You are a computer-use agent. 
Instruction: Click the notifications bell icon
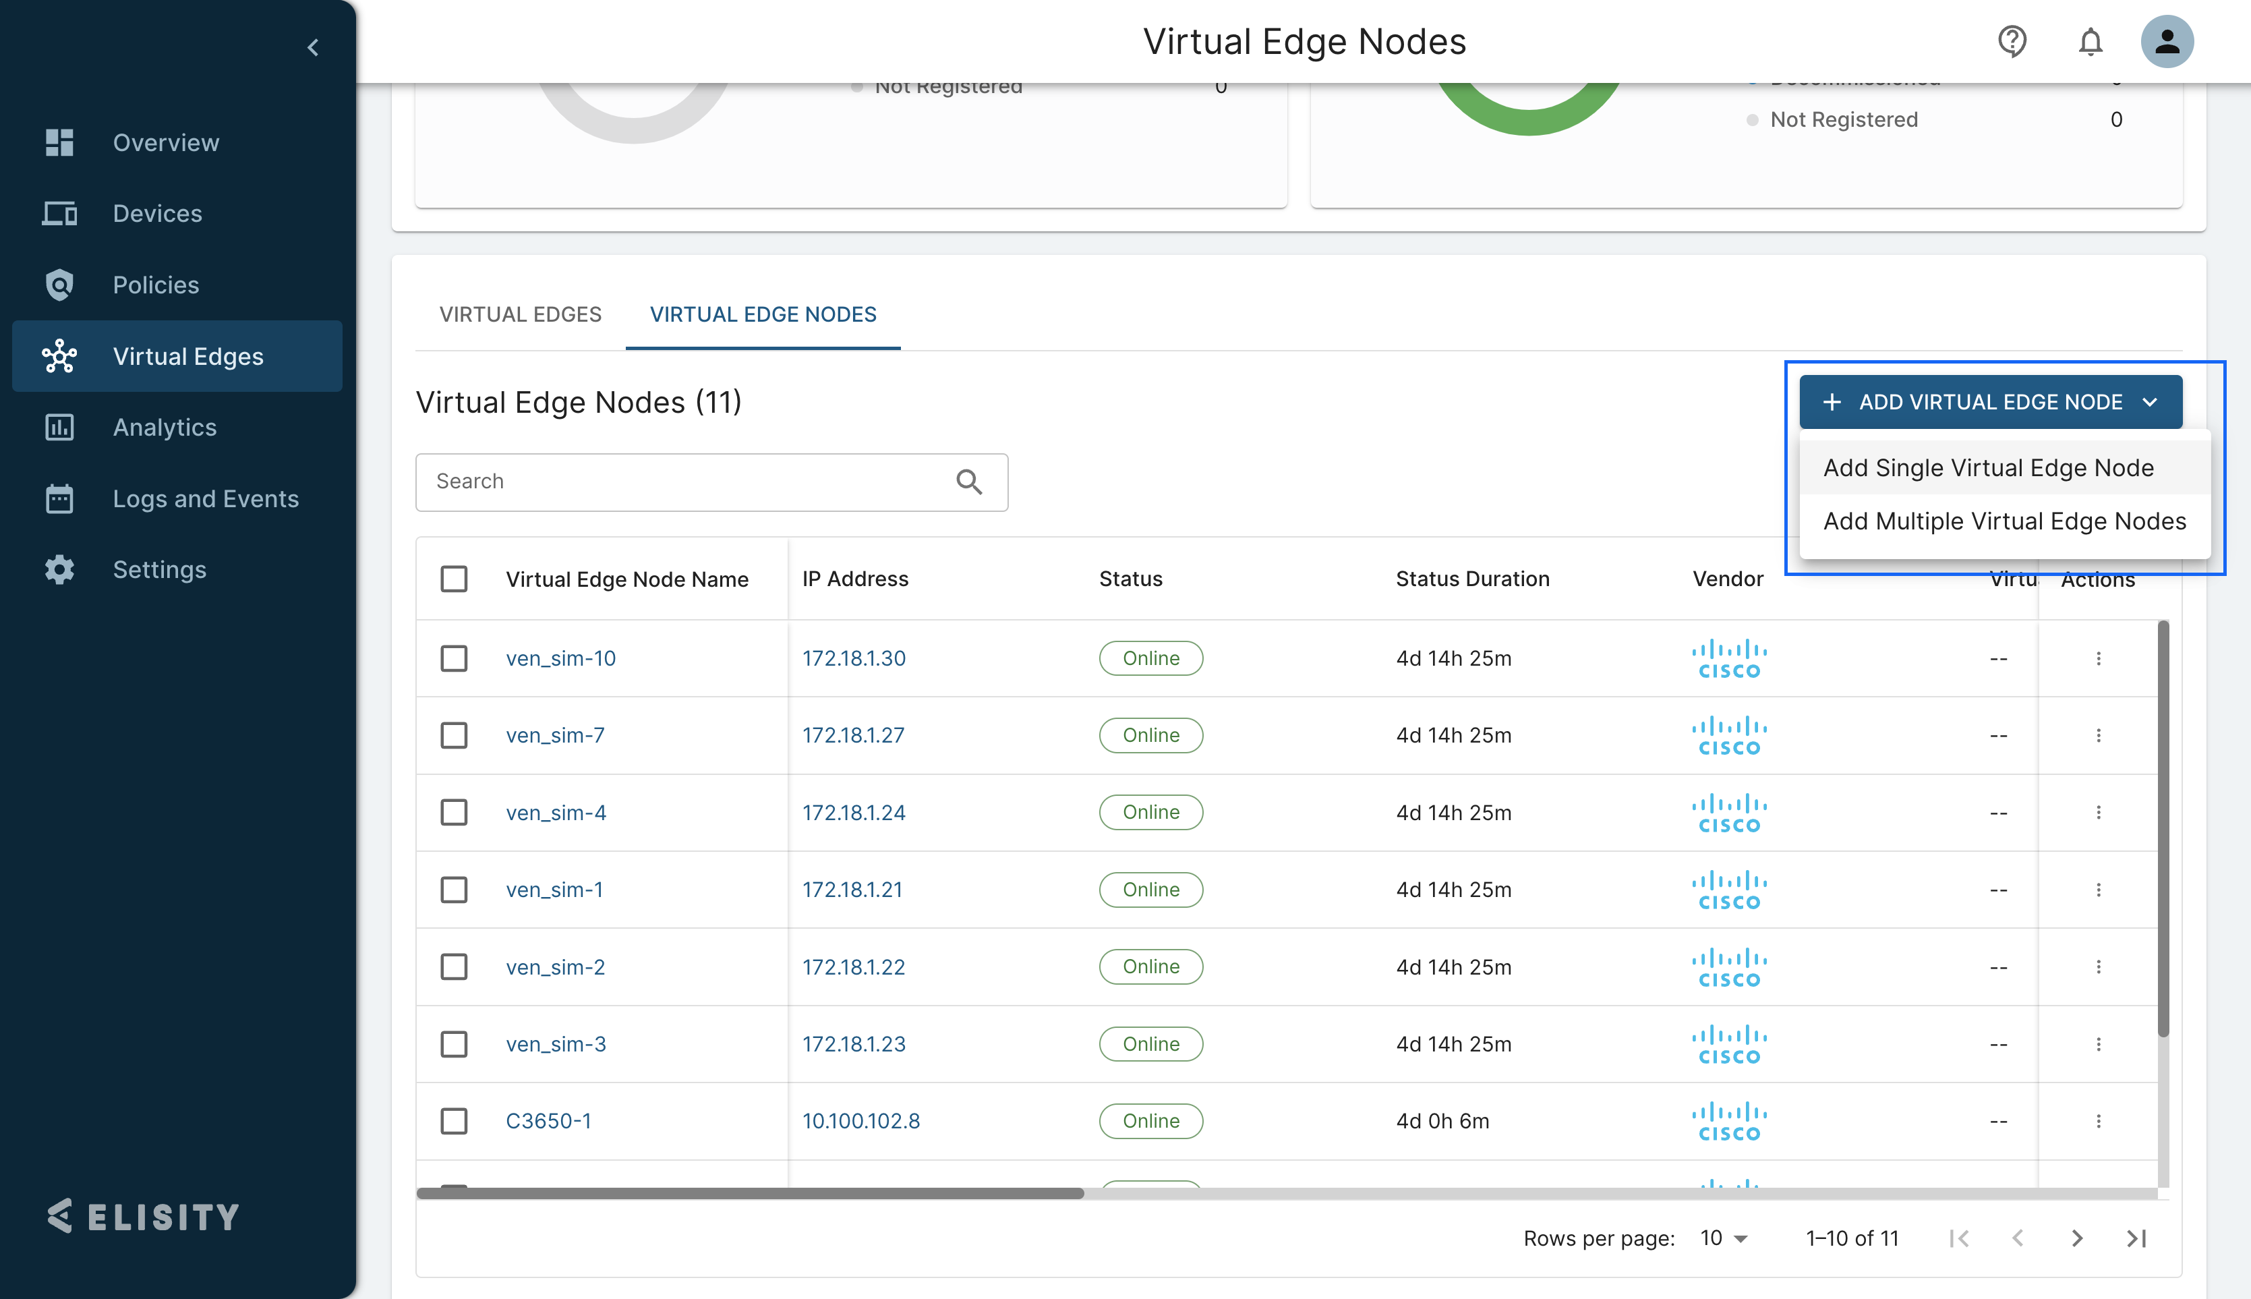pos(2091,41)
